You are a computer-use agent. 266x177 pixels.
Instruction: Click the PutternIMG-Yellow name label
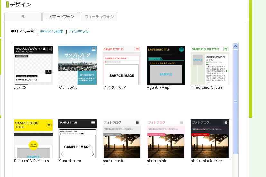32,161
